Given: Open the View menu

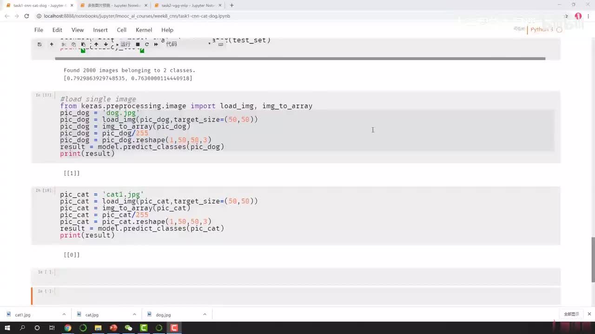Looking at the screenshot, I should pos(78,30).
